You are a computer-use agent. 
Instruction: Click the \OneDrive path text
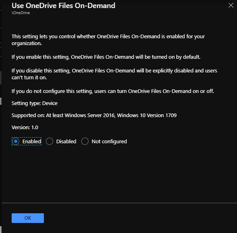21,13
